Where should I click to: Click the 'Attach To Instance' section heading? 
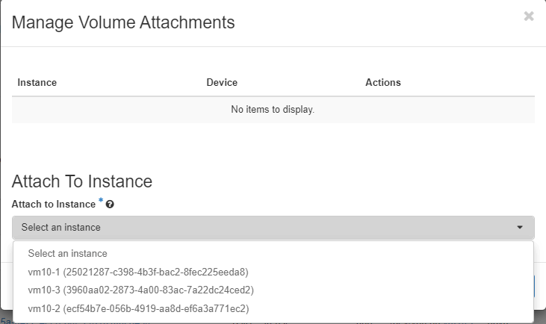82,181
